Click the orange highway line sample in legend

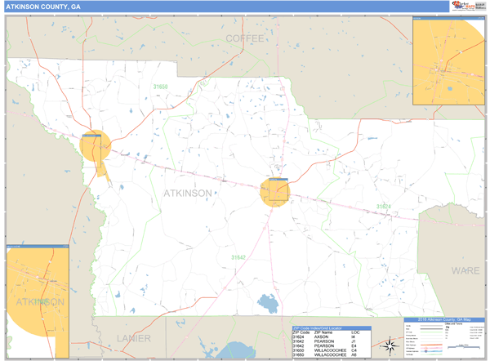pos(431,345)
